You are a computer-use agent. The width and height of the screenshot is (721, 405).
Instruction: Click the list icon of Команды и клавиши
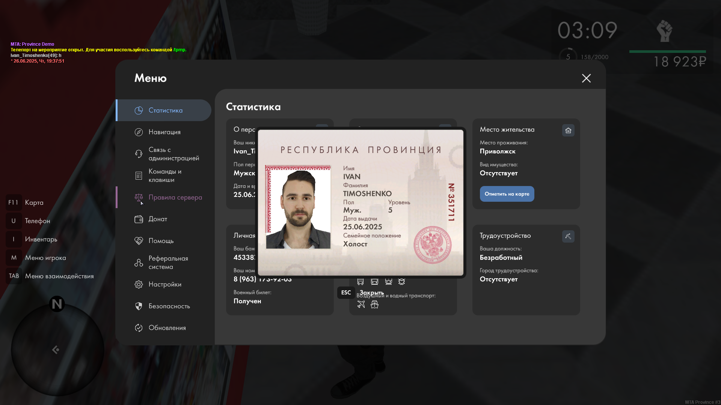click(x=139, y=175)
